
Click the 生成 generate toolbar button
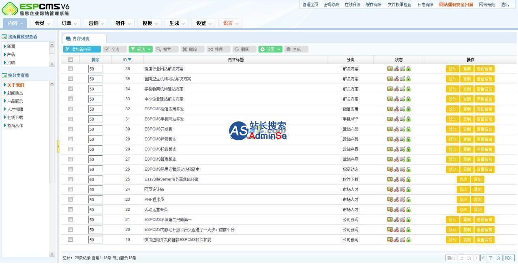[296, 49]
